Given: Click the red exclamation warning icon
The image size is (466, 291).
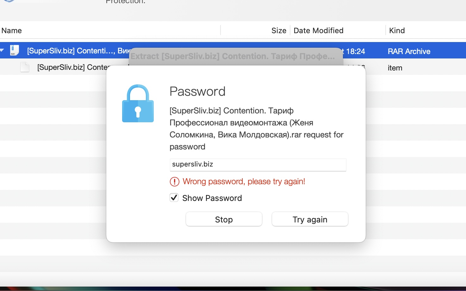Looking at the screenshot, I should coord(175,182).
